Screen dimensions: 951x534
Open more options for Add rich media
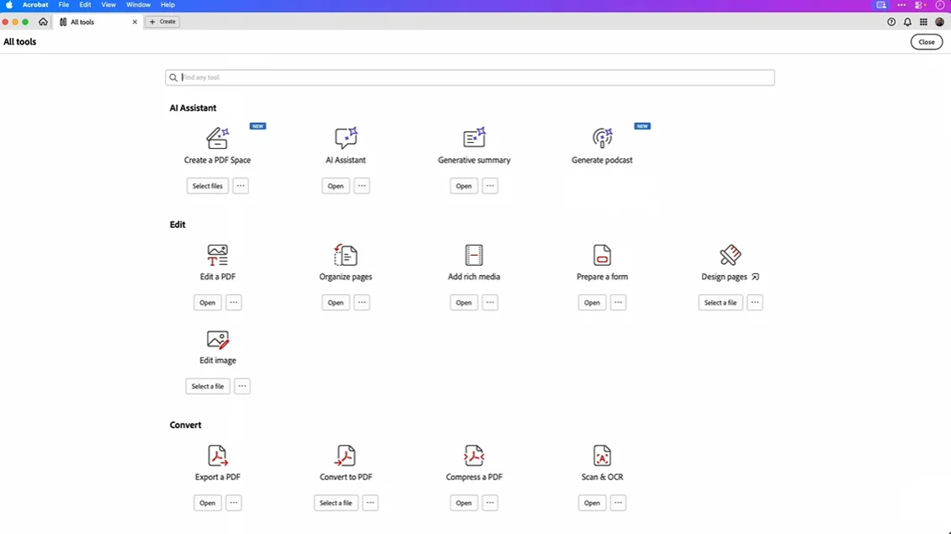(490, 303)
